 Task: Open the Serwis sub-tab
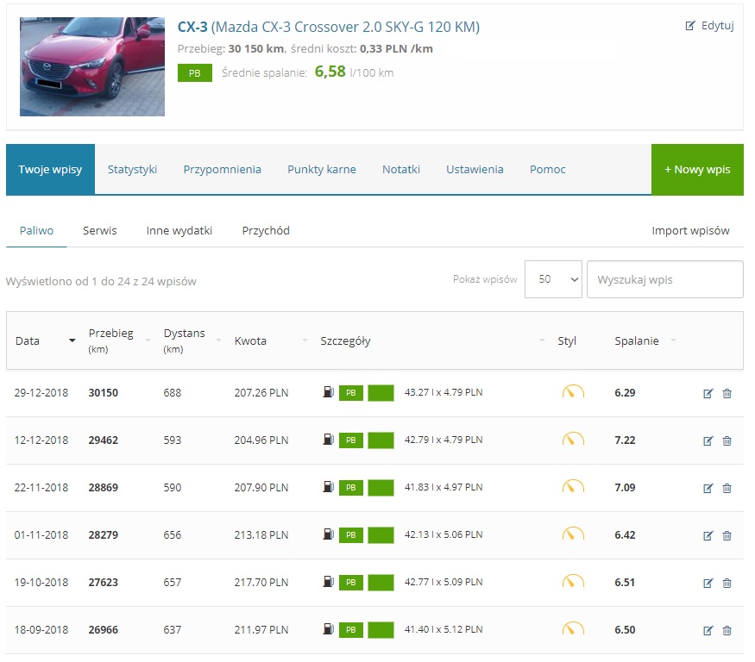point(100,231)
